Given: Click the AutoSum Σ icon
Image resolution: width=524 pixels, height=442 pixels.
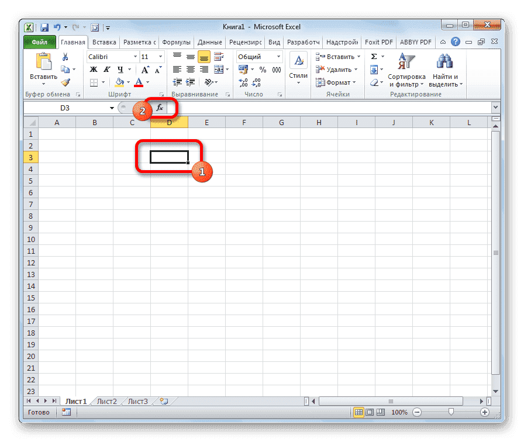Looking at the screenshot, I should 373,56.
